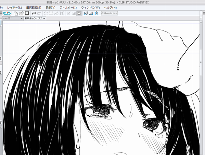
Task: Open the 表示(V) menu
Action: point(50,8)
